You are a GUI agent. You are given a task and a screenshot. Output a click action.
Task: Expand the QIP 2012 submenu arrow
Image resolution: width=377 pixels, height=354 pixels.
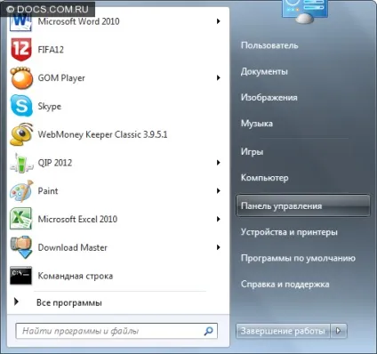click(219, 163)
